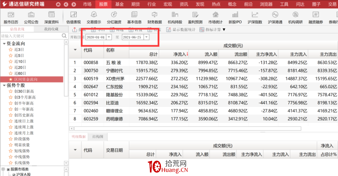Open the 基金 menu
The image size is (338, 176).
(120, 4)
